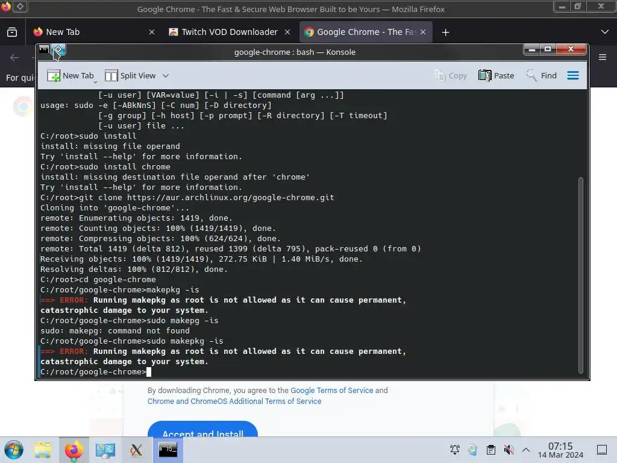
Task: Click the Konsole window menu icon in title bar
Action: 44,49
